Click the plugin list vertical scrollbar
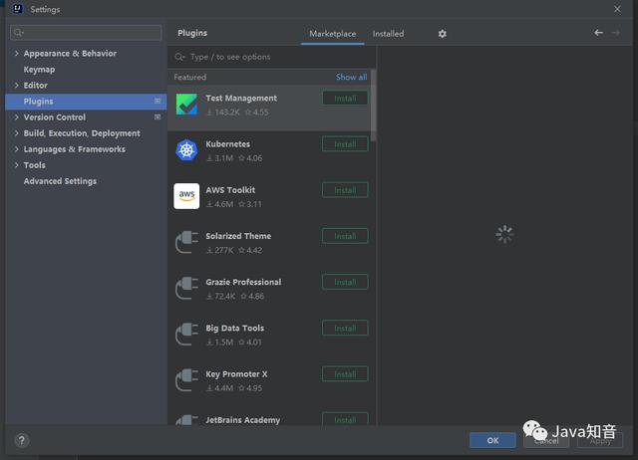The image size is (638, 460). [373, 105]
